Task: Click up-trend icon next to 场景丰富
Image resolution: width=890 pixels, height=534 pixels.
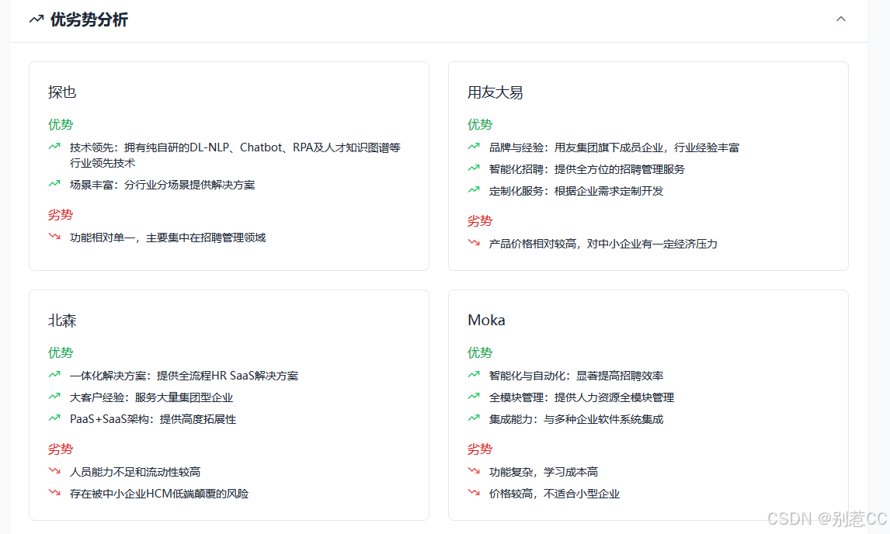Action: (x=54, y=184)
